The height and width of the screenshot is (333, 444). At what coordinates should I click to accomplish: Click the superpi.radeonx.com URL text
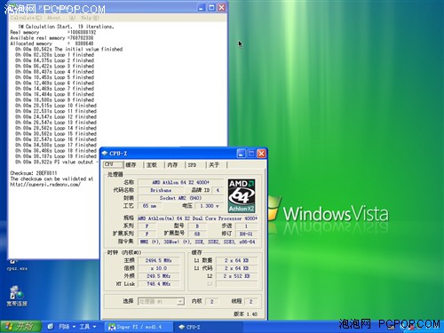(x=45, y=184)
